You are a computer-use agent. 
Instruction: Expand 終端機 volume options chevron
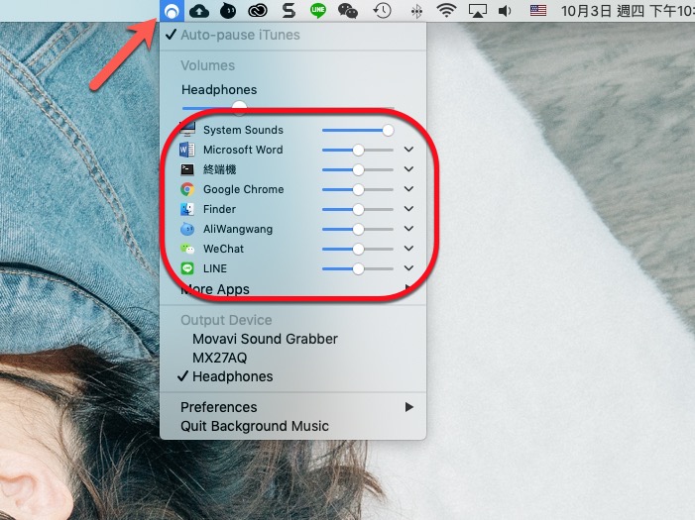point(408,169)
